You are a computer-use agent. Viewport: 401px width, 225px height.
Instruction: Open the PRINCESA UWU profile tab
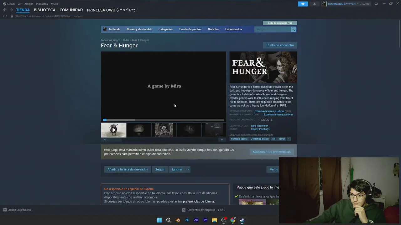point(112,10)
